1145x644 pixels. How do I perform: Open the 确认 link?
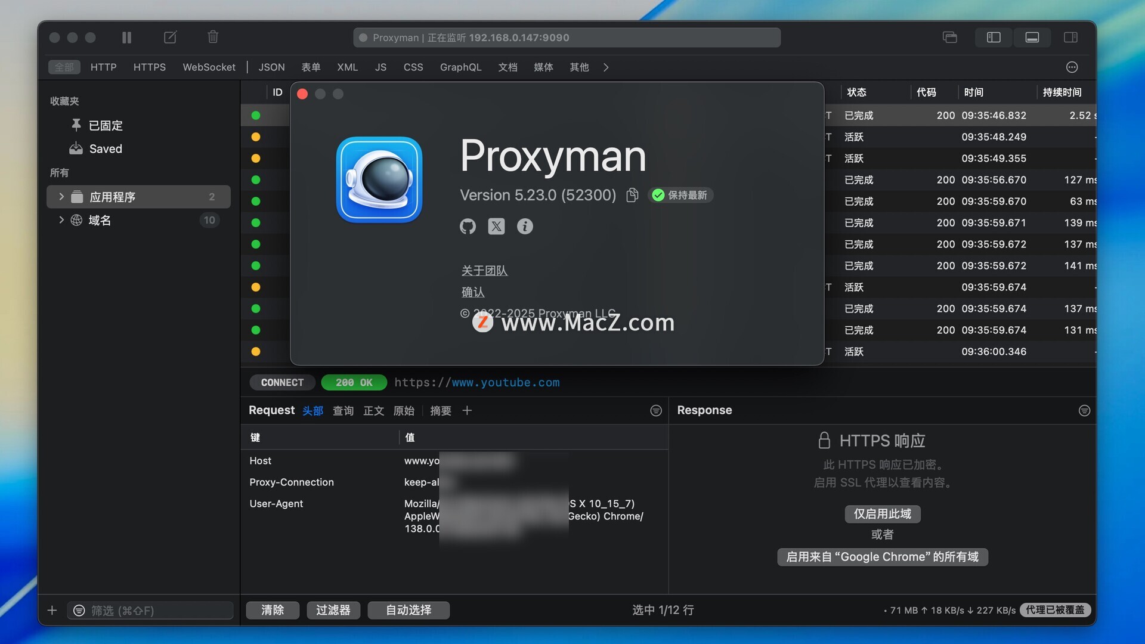(x=473, y=292)
